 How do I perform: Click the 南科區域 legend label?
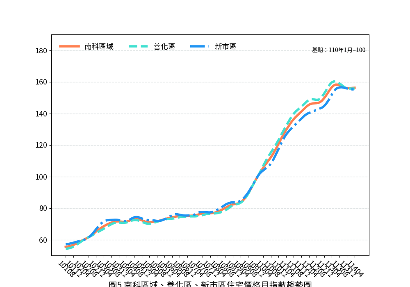[99, 46]
